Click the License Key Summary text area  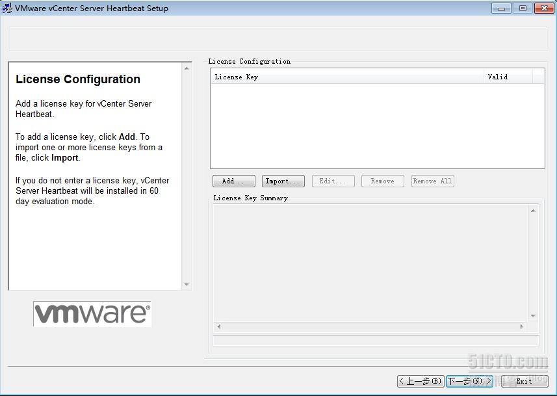(x=370, y=263)
